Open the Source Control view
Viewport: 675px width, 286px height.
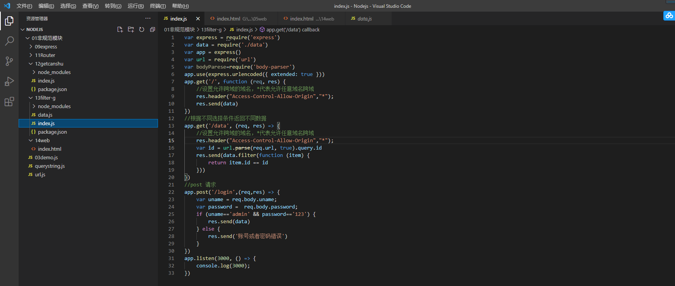click(x=9, y=61)
